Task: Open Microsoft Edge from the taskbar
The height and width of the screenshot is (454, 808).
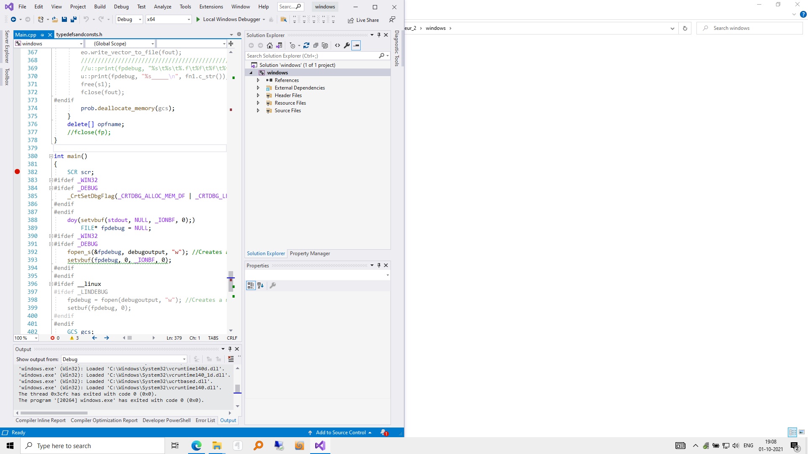Action: (x=197, y=446)
